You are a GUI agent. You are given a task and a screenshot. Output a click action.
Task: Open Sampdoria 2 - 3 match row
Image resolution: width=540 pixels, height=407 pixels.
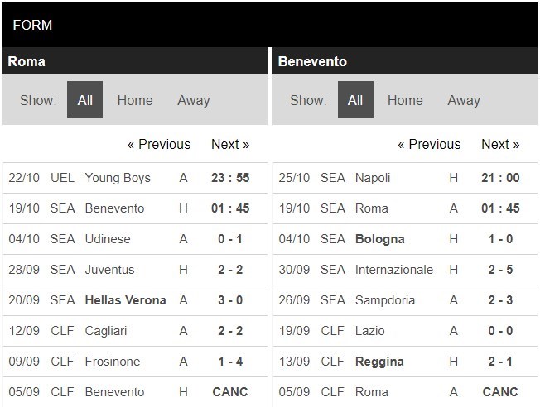click(x=405, y=300)
